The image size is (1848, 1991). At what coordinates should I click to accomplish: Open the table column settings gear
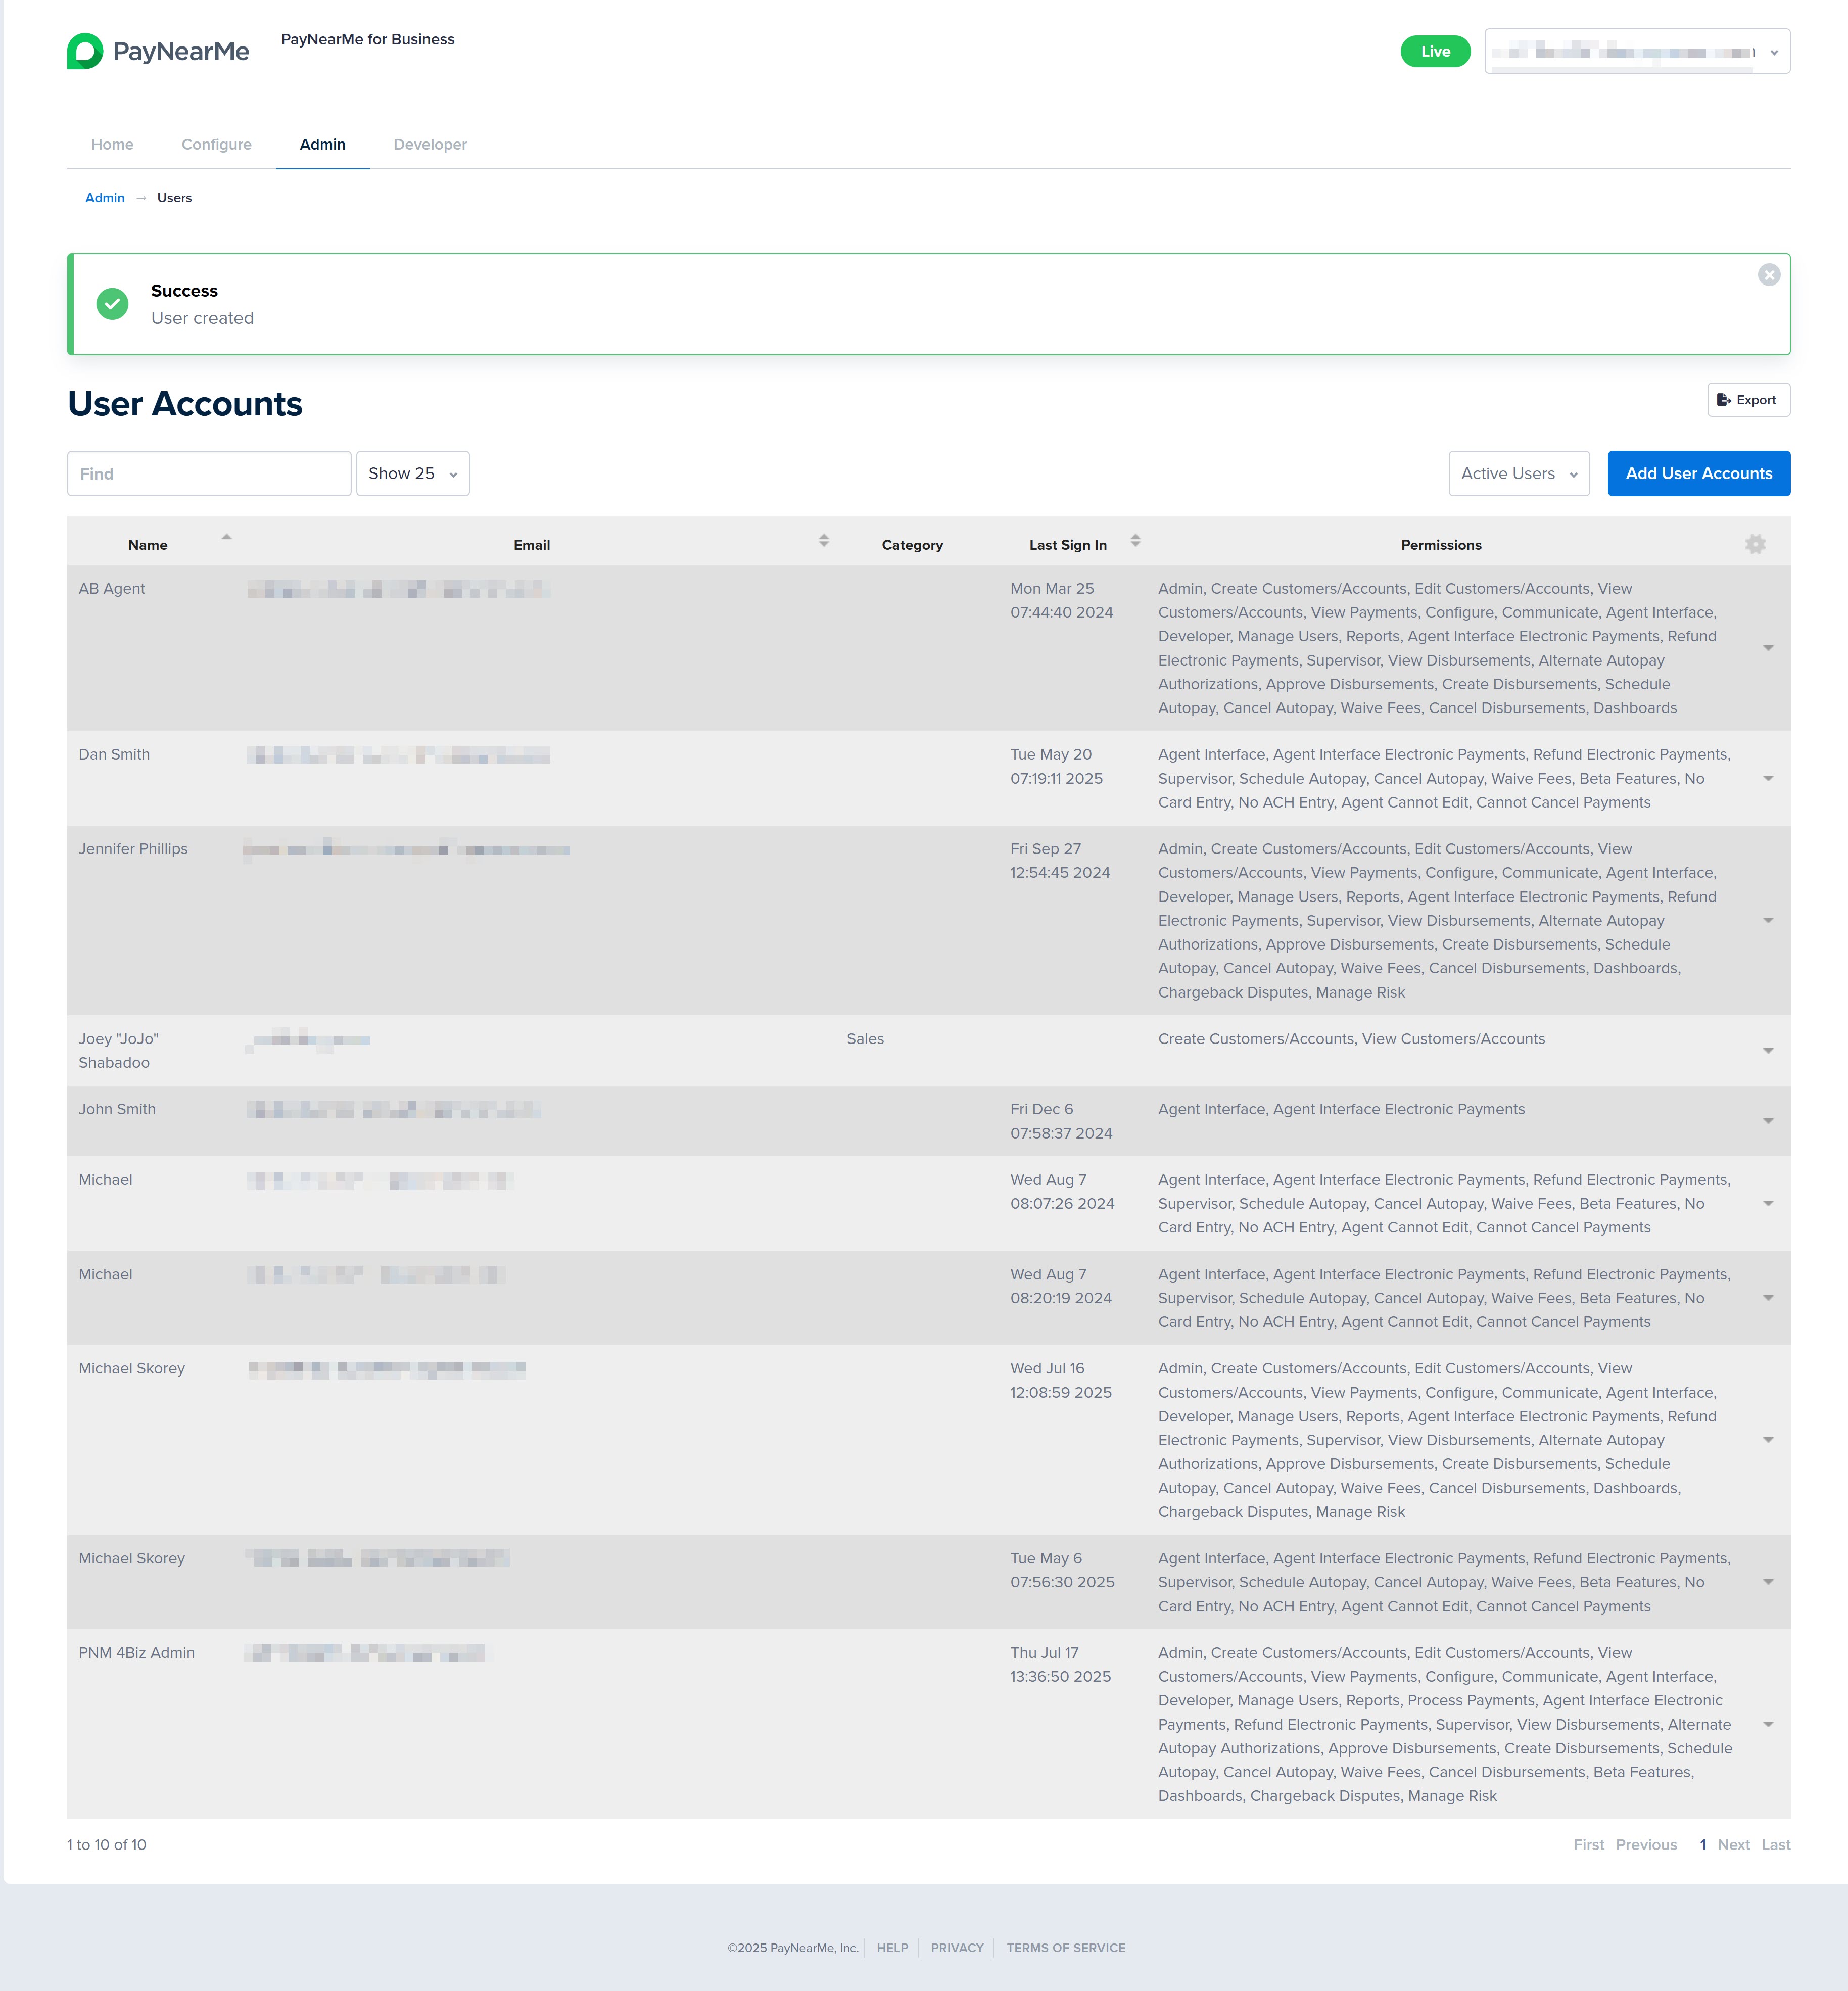[x=1755, y=544]
